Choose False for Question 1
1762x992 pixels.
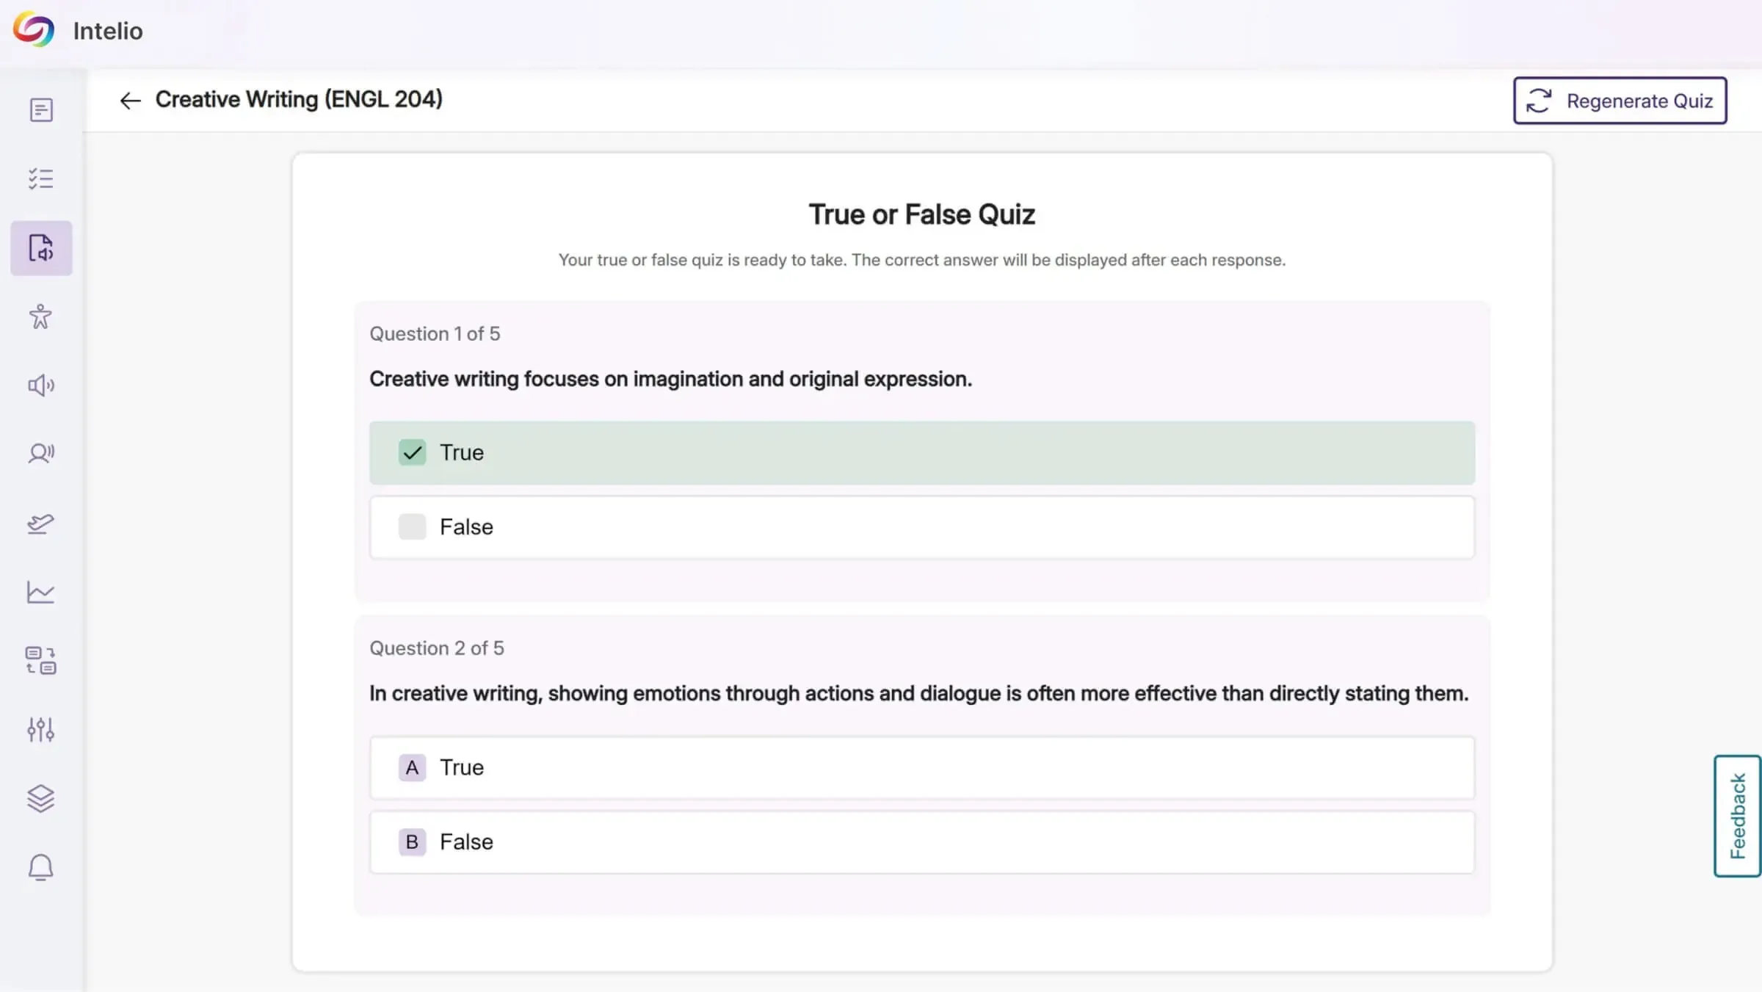(x=921, y=527)
